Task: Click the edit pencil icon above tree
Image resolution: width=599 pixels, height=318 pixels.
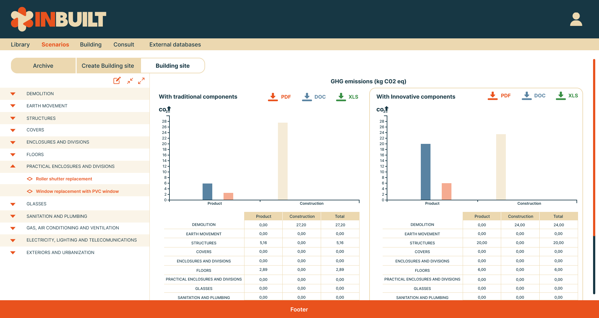Action: [117, 81]
